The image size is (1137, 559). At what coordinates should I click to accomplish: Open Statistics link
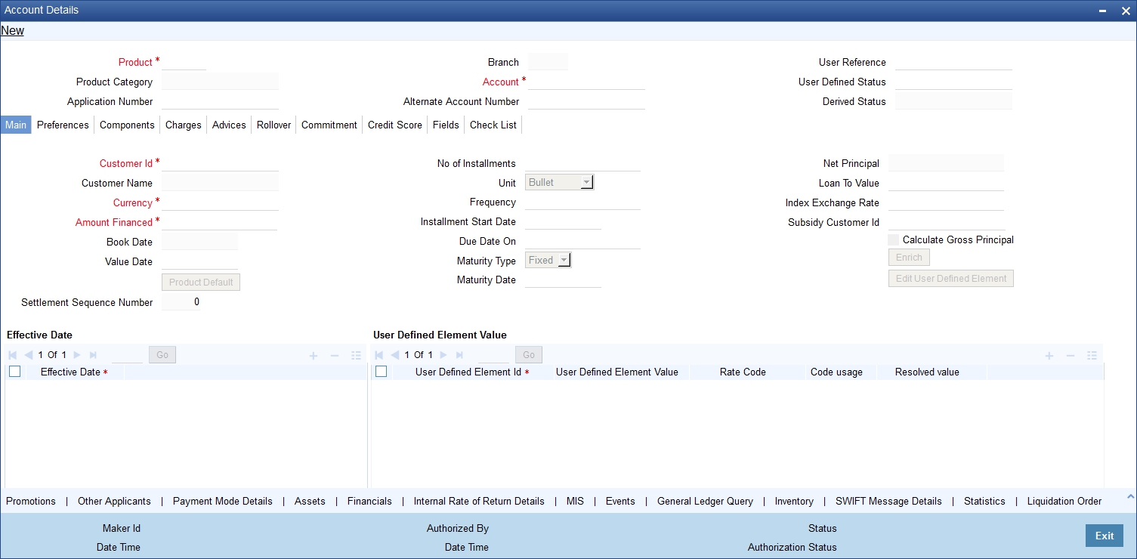pyautogui.click(x=984, y=501)
